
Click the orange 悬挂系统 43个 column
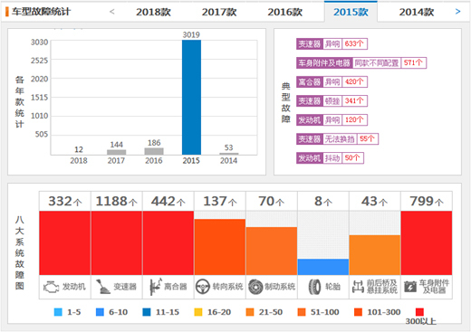[x=375, y=255]
